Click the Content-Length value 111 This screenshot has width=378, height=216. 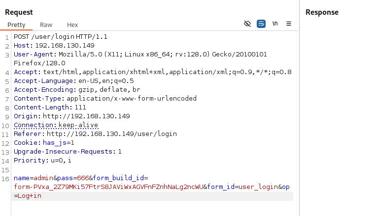79,108
